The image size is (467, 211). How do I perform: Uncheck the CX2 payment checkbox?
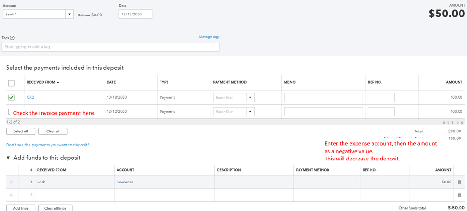[x=12, y=97]
